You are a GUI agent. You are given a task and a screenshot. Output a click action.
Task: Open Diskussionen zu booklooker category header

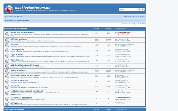pyautogui.click(x=15, y=29)
